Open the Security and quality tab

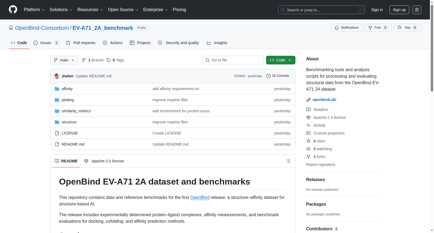coord(178,43)
